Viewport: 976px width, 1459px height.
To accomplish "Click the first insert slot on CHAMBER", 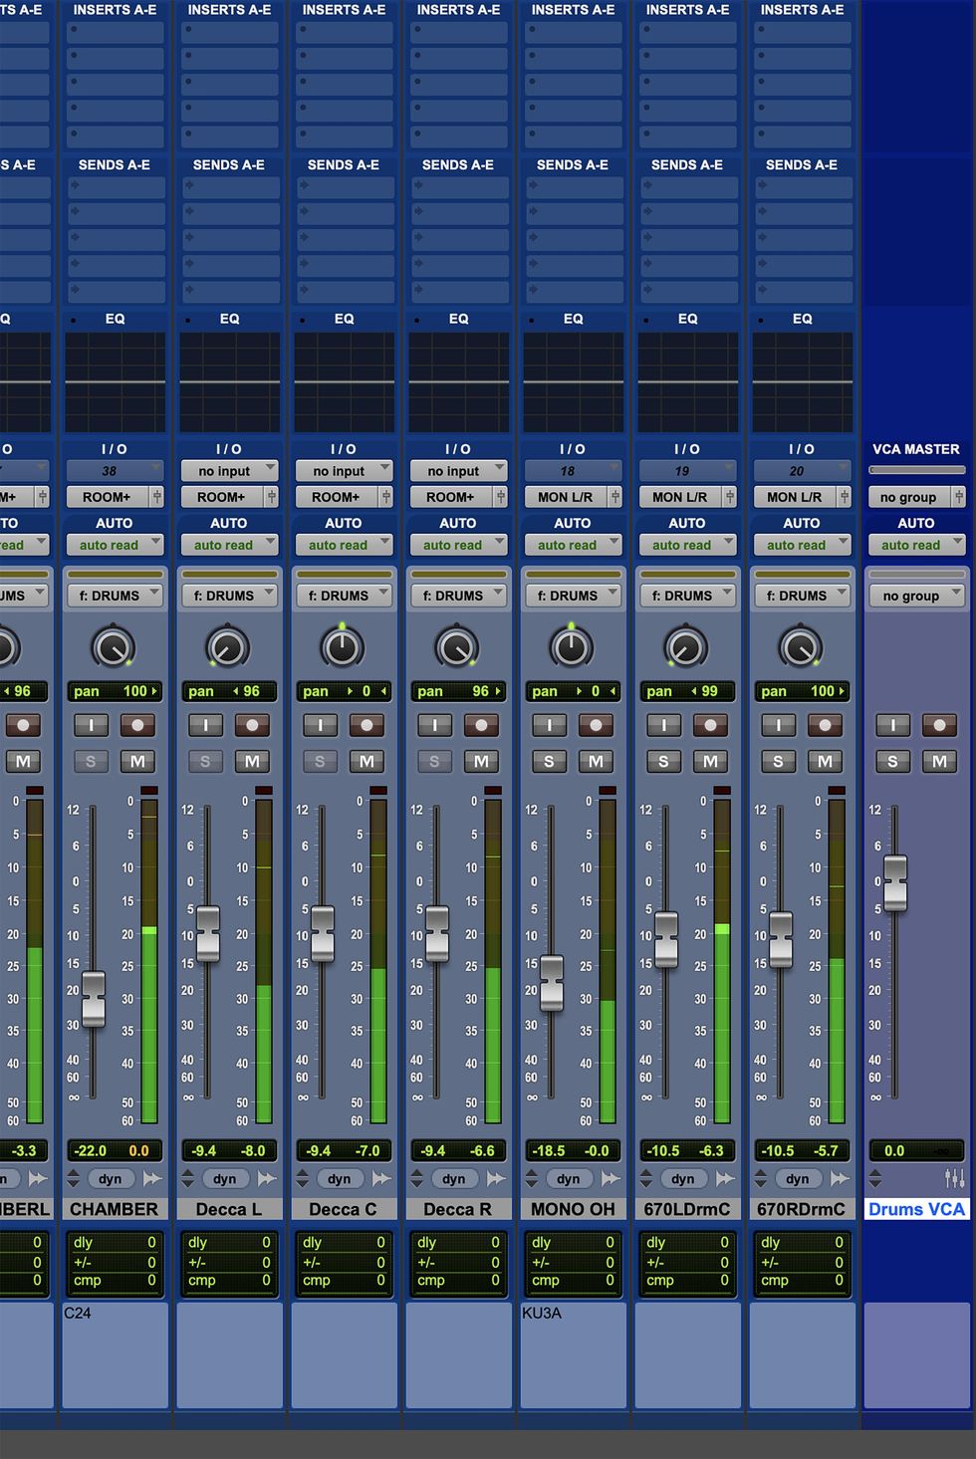I will coord(116,31).
